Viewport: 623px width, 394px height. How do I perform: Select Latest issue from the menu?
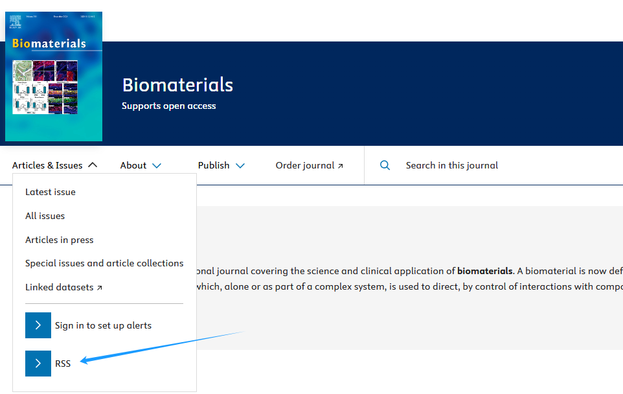(51, 192)
